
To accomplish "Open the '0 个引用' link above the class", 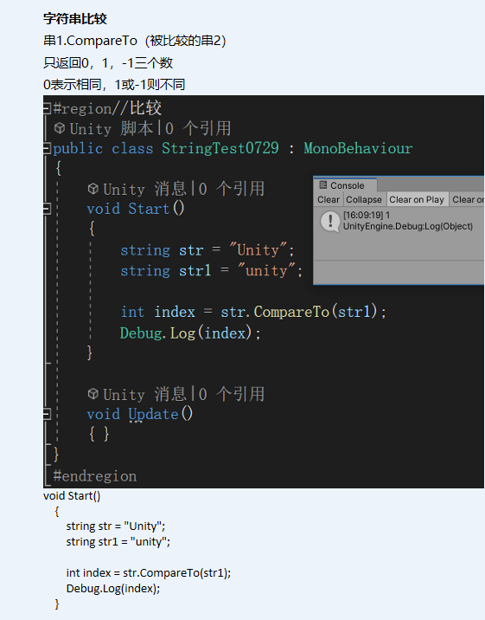I will (x=198, y=128).
